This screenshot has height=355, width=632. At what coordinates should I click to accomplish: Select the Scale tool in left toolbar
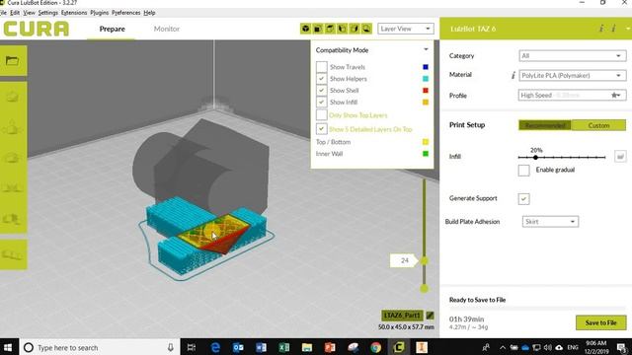coord(13,127)
